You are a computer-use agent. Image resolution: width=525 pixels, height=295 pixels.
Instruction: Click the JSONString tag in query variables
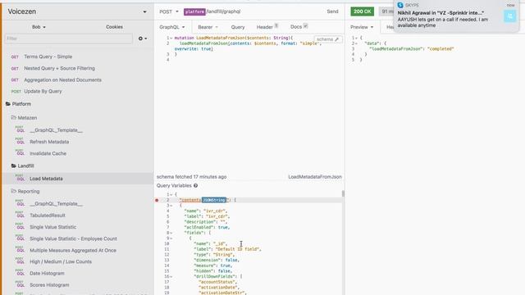213,200
